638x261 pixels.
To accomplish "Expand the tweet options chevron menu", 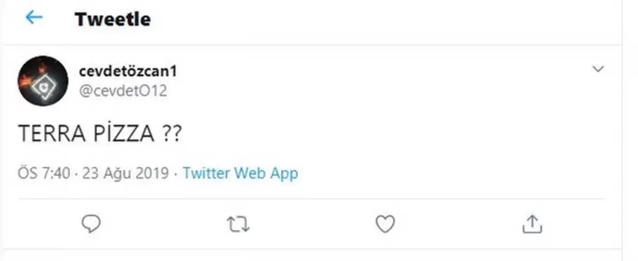I will 599,70.
